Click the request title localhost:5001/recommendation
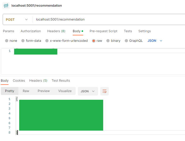The width and height of the screenshot is (185, 141). pos(37,6)
